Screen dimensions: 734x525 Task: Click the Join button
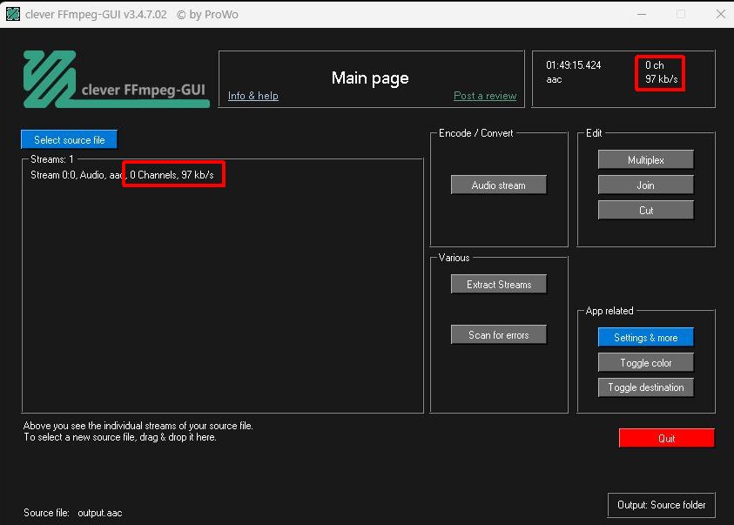click(x=645, y=185)
